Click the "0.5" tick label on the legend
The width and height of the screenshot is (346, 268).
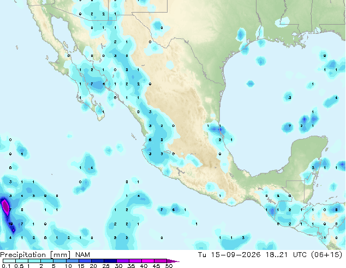[x=19, y=266]
